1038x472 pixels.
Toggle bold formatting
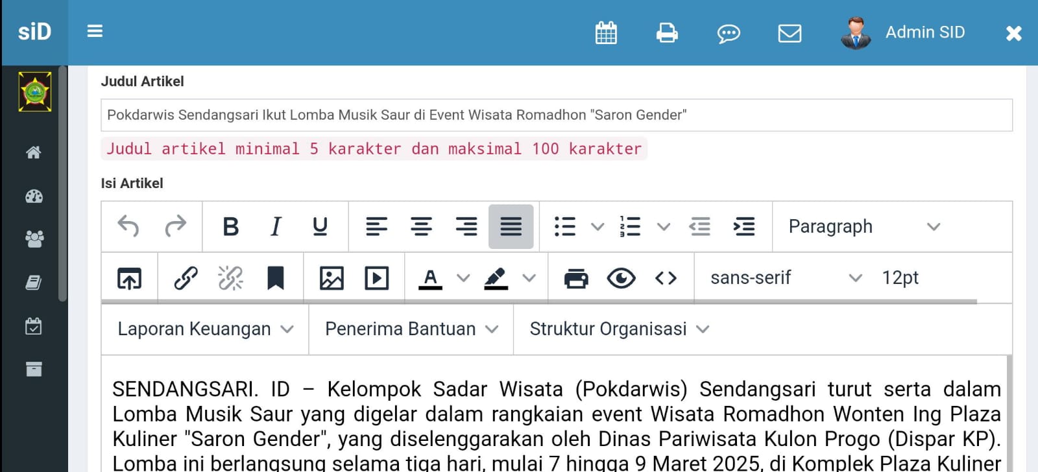[x=230, y=226]
